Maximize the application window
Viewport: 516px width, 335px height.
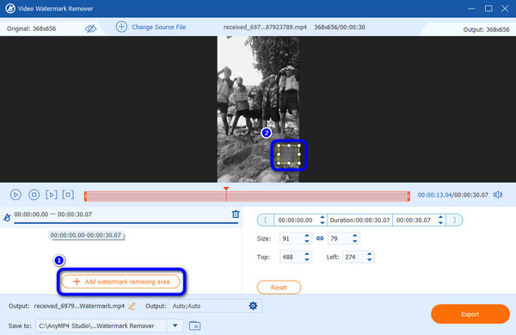pyautogui.click(x=488, y=9)
